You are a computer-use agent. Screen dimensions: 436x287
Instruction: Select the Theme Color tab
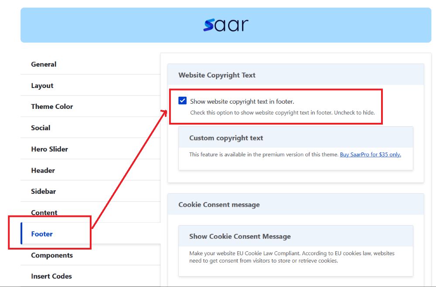point(52,106)
